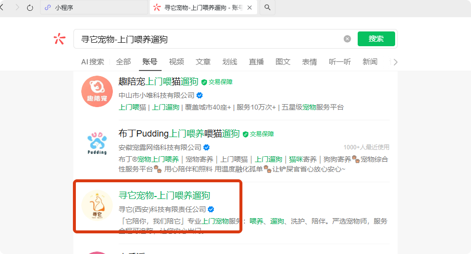Select the AI搜索 tab
The width and height of the screenshot is (471, 254).
(93, 62)
